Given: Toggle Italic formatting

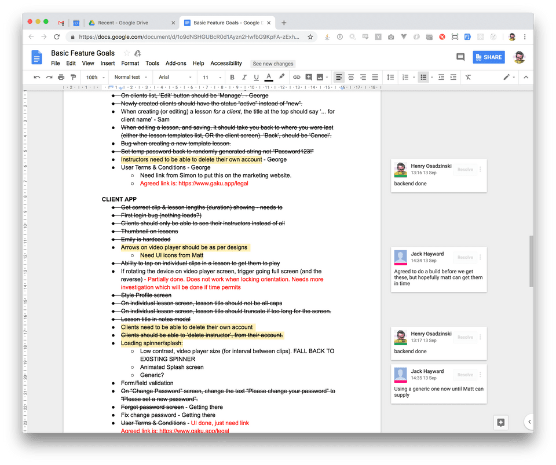Looking at the screenshot, I should pos(244,77).
